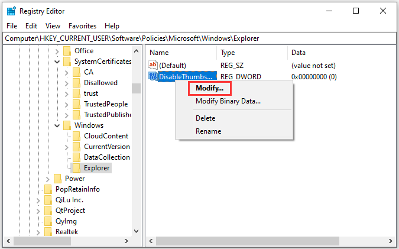Viewport: 399px width, 249px height.
Task: Click the registry path address bar
Action: point(199,38)
